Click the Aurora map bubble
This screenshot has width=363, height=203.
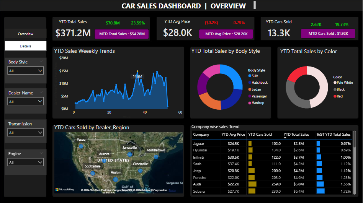click(x=104, y=161)
